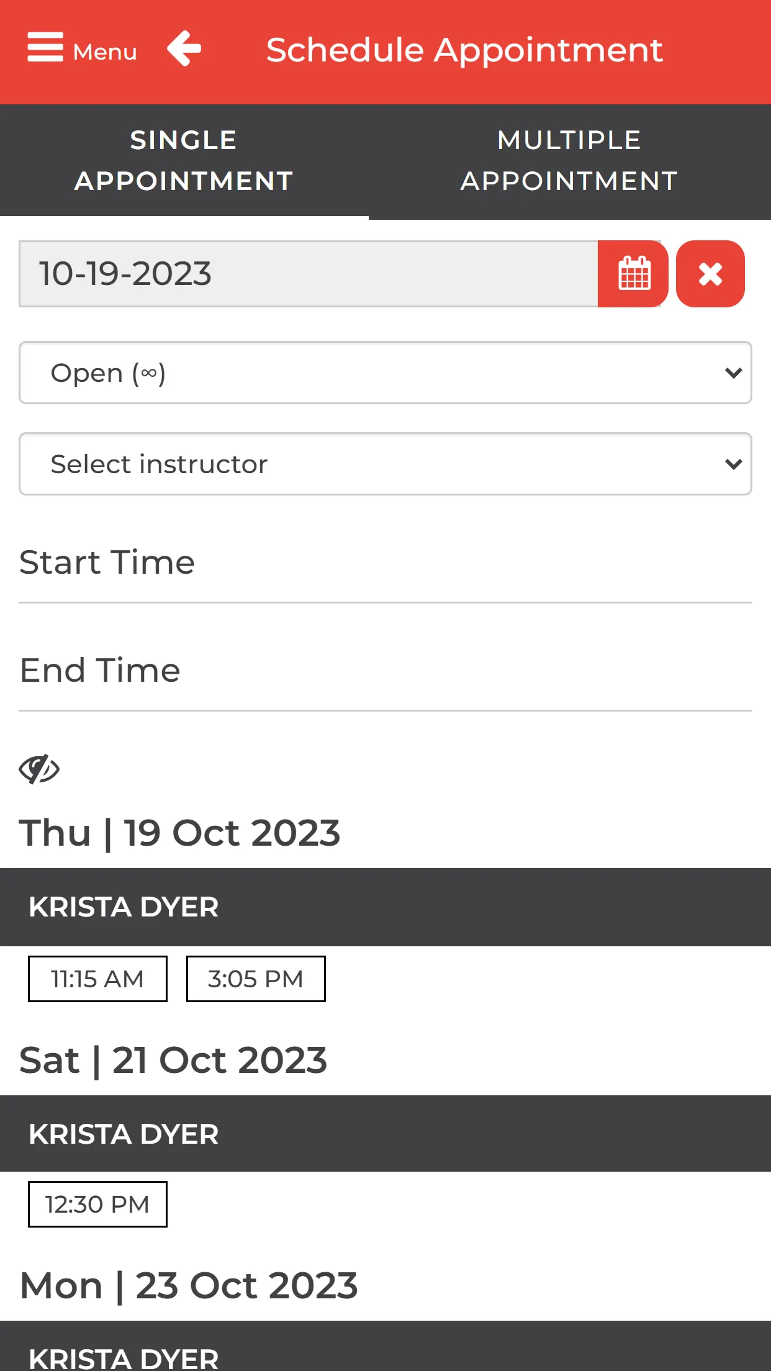This screenshot has width=771, height=1371.
Task: Select the 11:15 AM time slot
Action: (97, 979)
